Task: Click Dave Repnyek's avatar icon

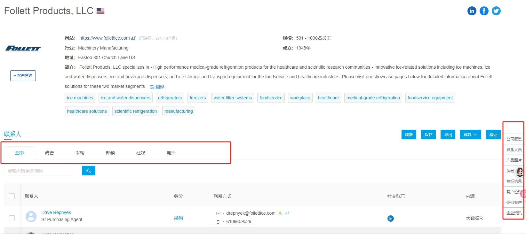Action: (x=31, y=217)
